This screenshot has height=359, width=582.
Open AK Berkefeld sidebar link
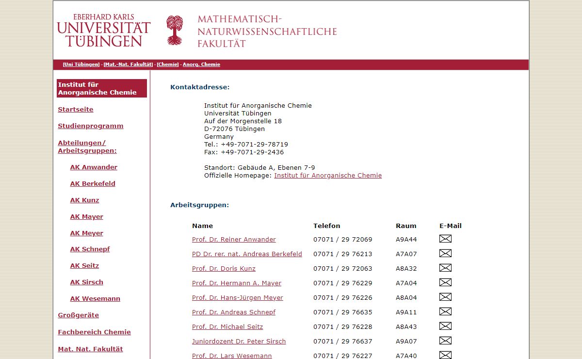(x=93, y=184)
